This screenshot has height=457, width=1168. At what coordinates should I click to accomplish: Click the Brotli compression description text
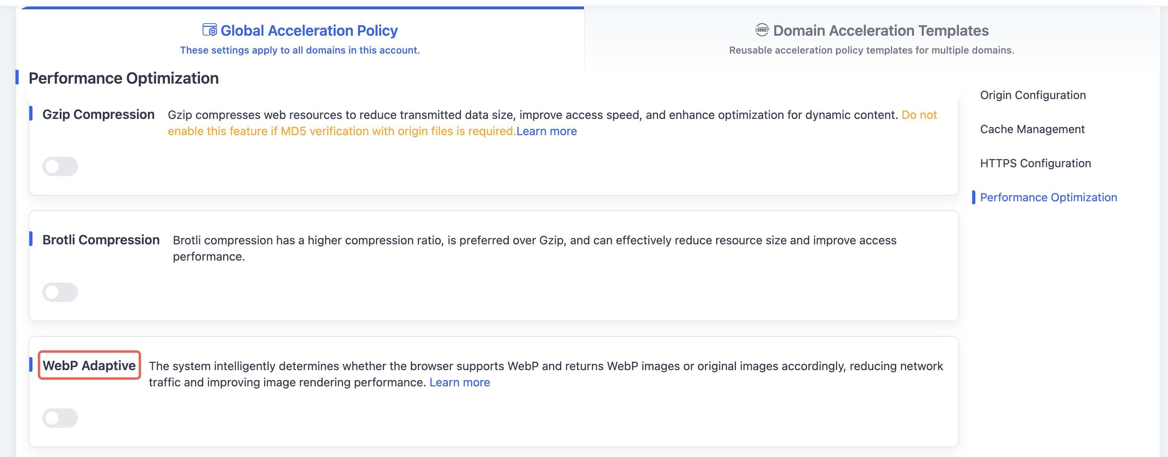(x=534, y=248)
